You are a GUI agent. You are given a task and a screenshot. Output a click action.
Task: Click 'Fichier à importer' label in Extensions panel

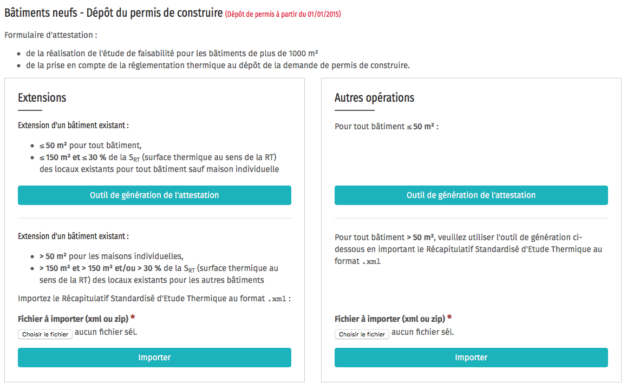click(73, 319)
